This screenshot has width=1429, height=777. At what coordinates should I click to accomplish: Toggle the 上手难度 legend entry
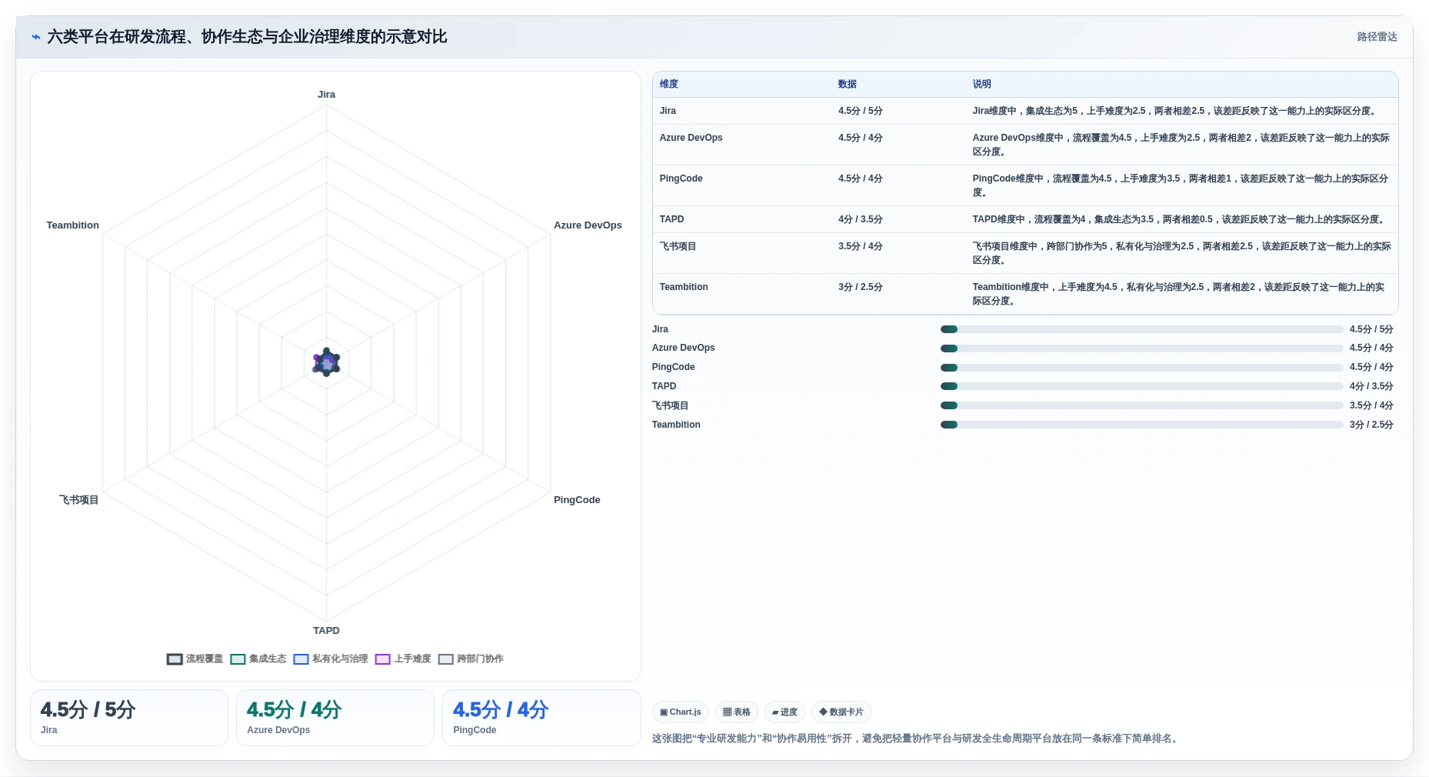coord(403,659)
